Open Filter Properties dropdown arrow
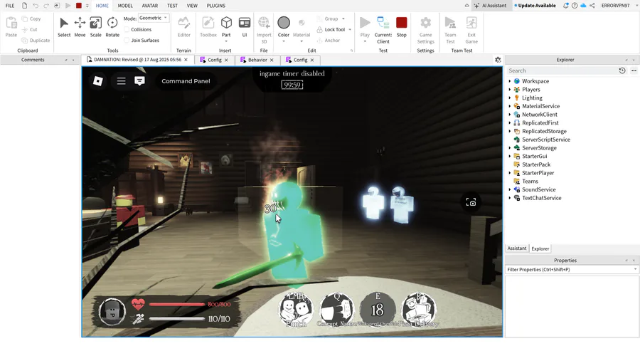 [635, 270]
